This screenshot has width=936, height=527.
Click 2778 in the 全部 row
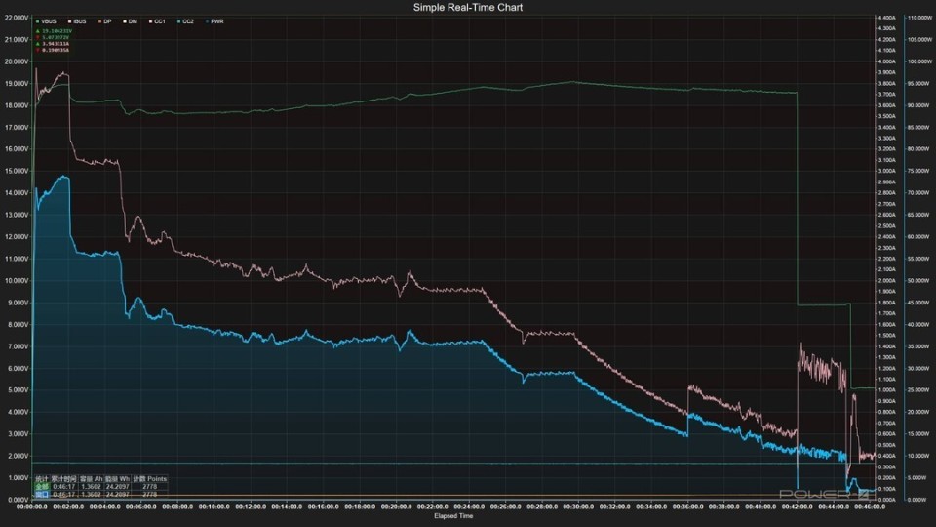[x=150, y=487]
